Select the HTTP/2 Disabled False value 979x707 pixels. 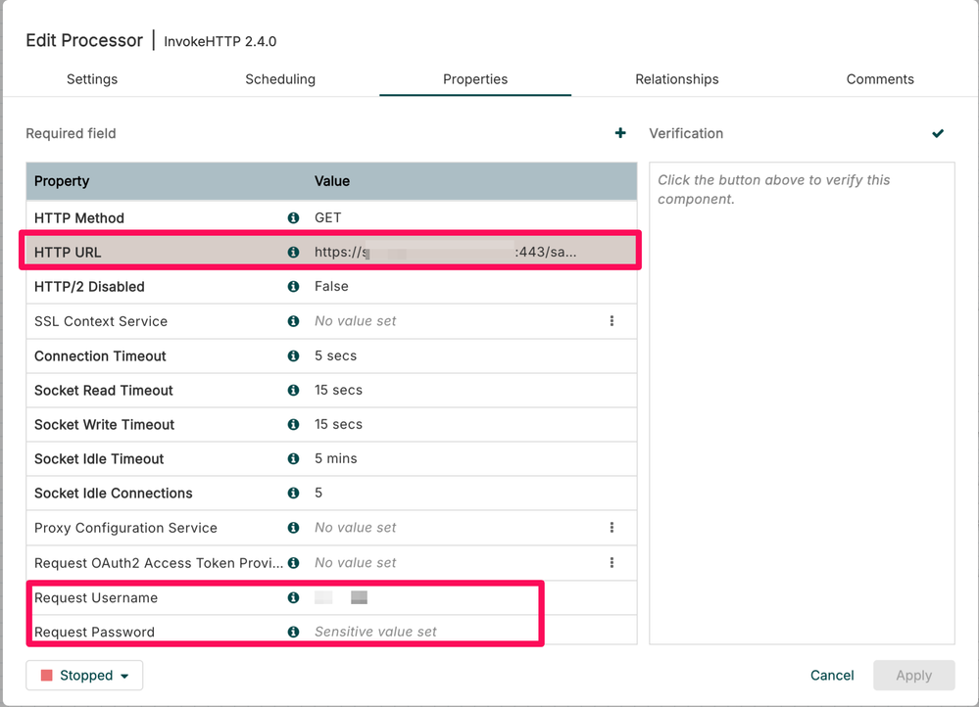point(332,287)
